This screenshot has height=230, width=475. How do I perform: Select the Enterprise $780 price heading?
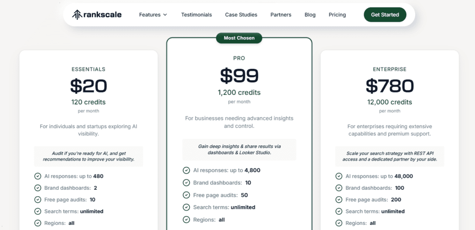click(389, 86)
